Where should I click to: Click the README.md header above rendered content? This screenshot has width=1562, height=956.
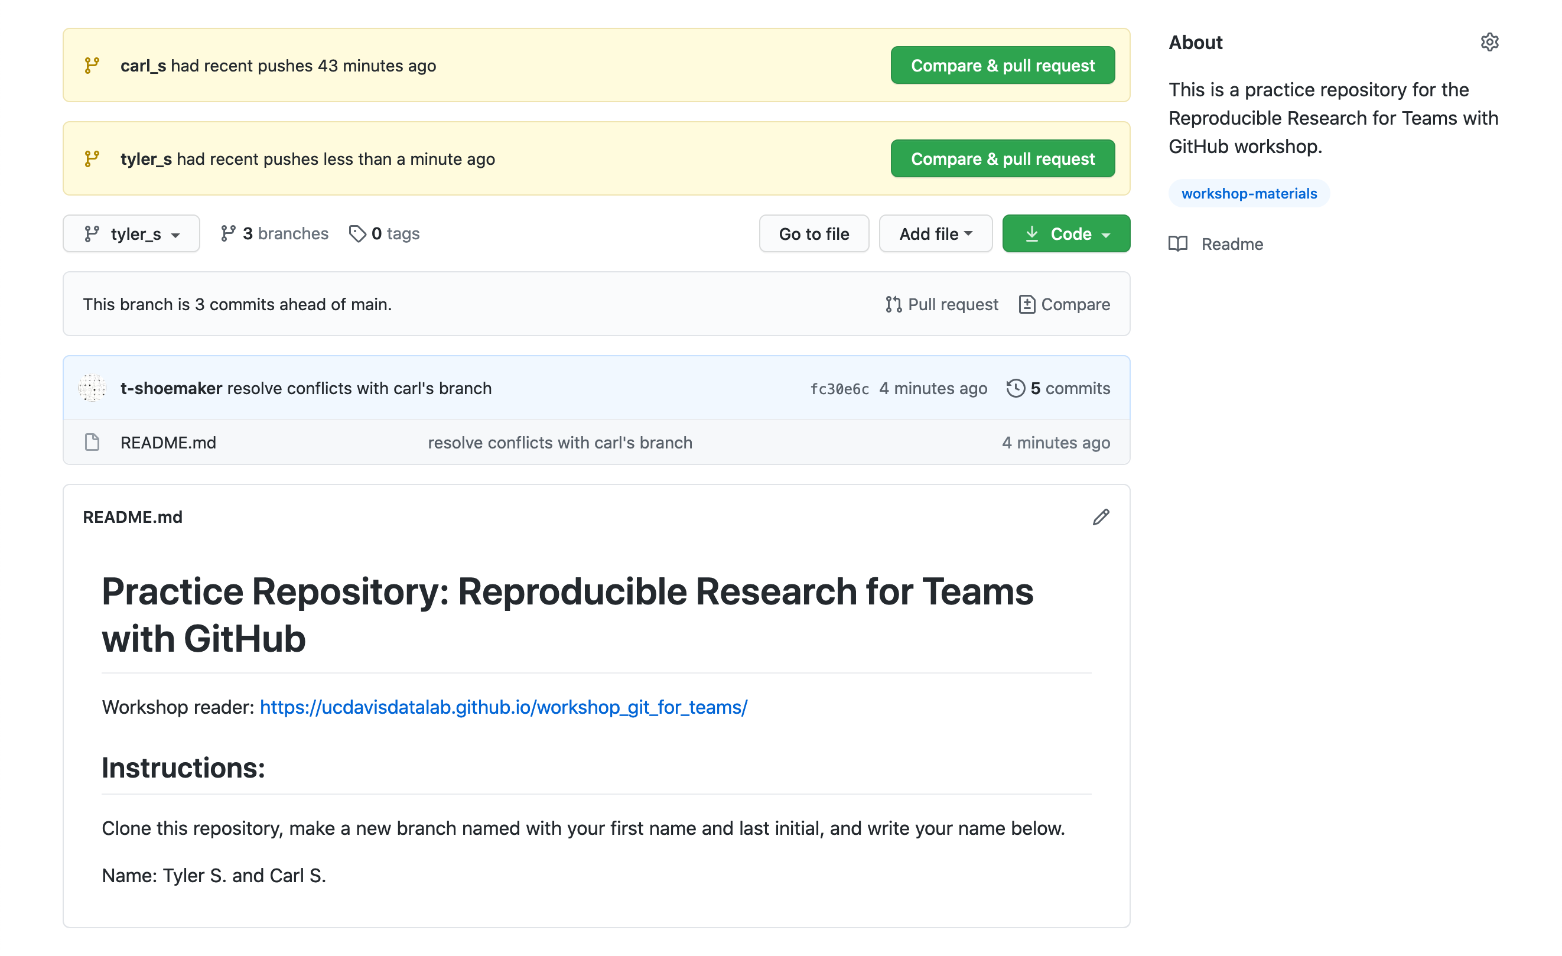tap(132, 518)
